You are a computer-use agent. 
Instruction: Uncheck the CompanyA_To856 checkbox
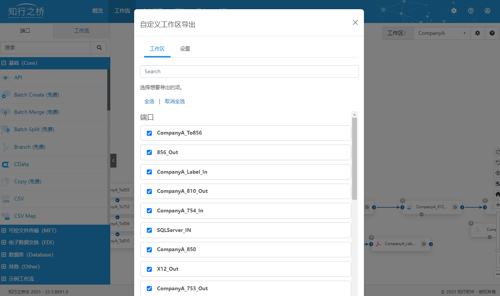(x=150, y=133)
